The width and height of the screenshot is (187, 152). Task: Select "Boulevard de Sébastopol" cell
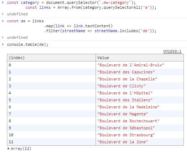(x=140, y=128)
